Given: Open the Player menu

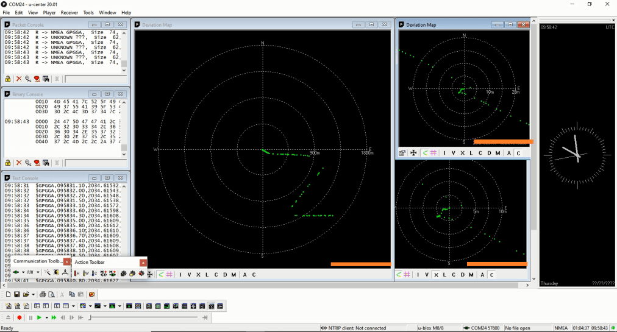Looking at the screenshot, I should (49, 12).
